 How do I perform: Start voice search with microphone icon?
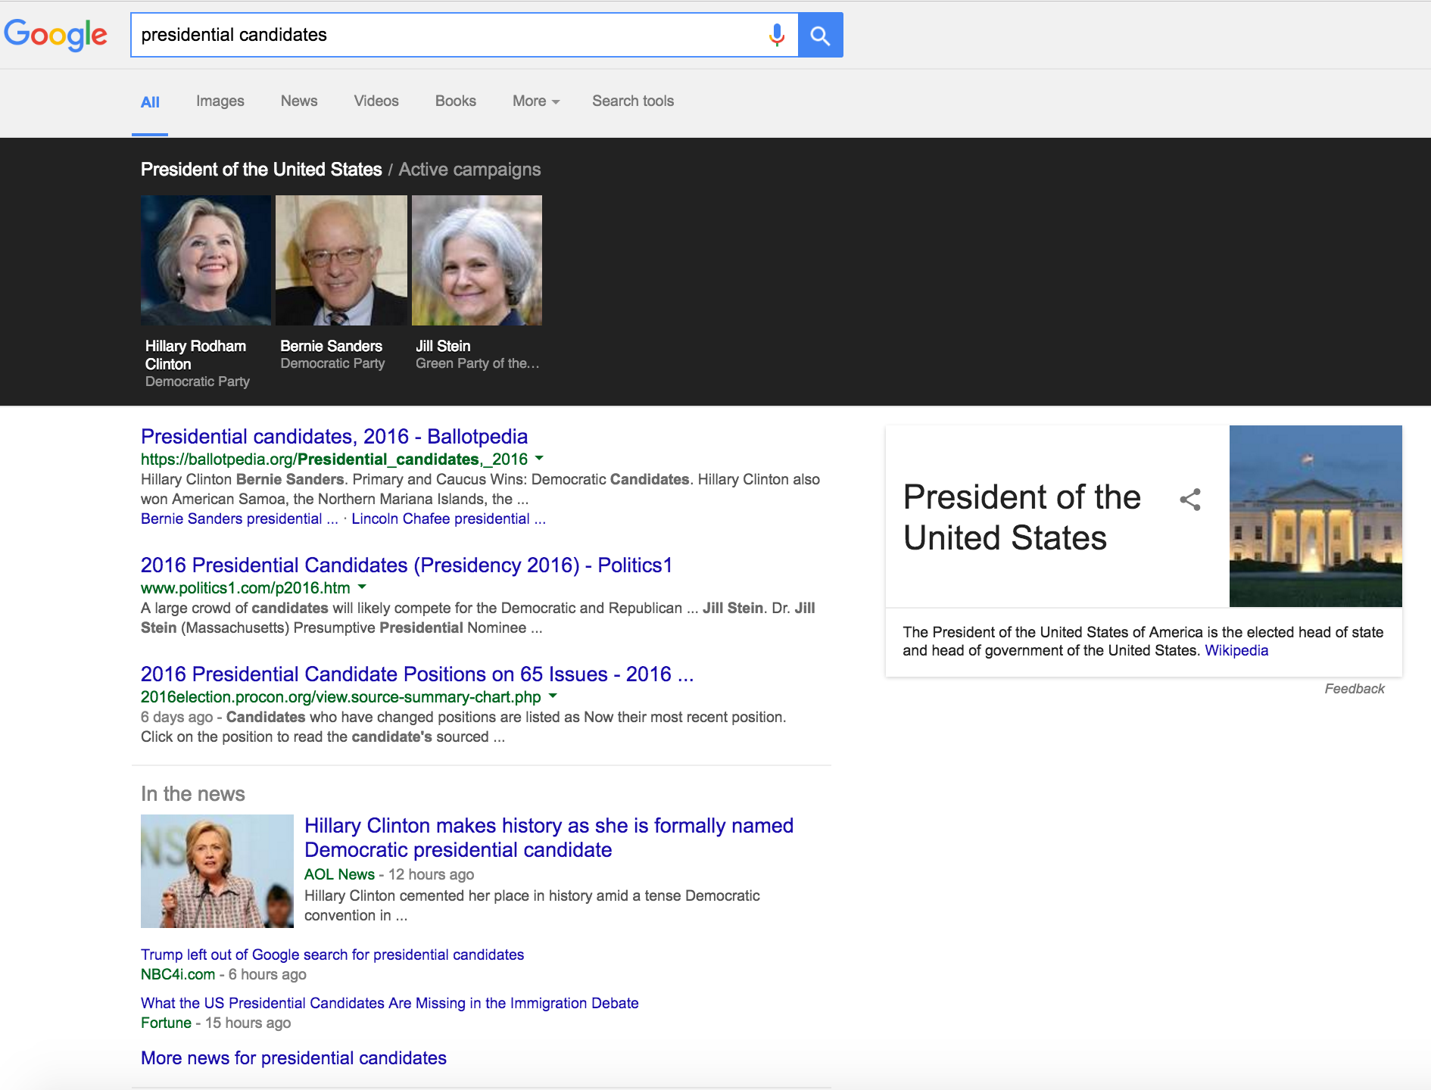[x=776, y=35]
